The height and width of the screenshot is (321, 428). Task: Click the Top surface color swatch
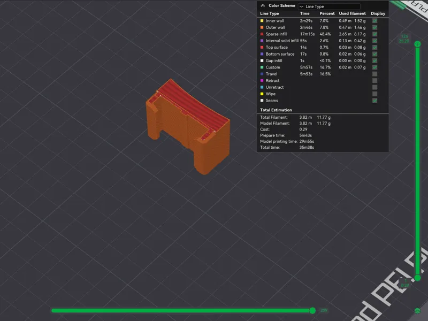(262, 47)
